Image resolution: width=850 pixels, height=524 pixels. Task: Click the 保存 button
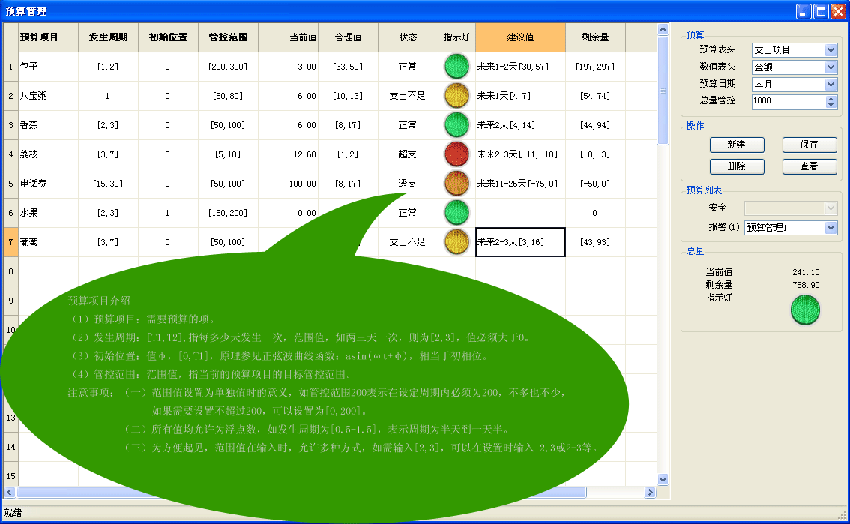[x=810, y=145]
